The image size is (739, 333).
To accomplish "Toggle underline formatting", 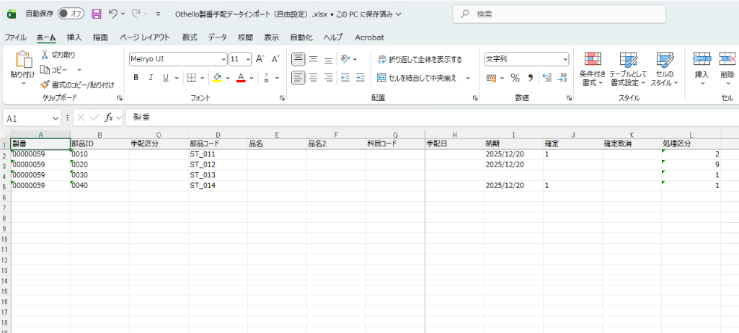I will click(166, 78).
